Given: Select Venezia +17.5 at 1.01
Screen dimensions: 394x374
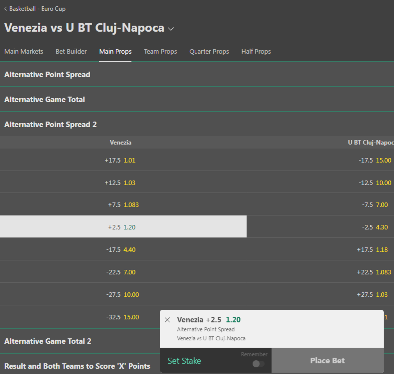Looking at the screenshot, I should click(120, 160).
